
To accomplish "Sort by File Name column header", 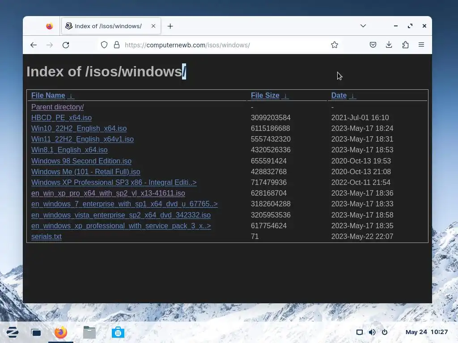I will pyautogui.click(x=48, y=96).
